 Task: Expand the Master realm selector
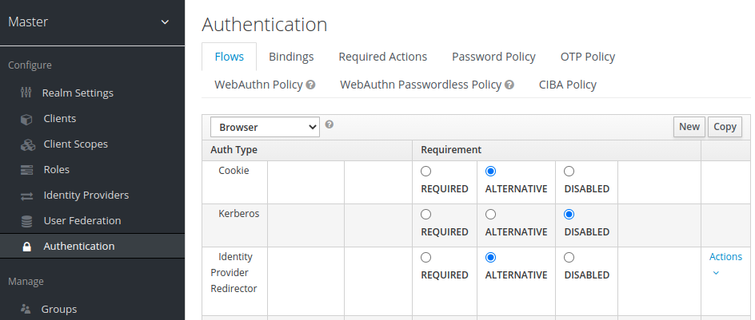(165, 22)
